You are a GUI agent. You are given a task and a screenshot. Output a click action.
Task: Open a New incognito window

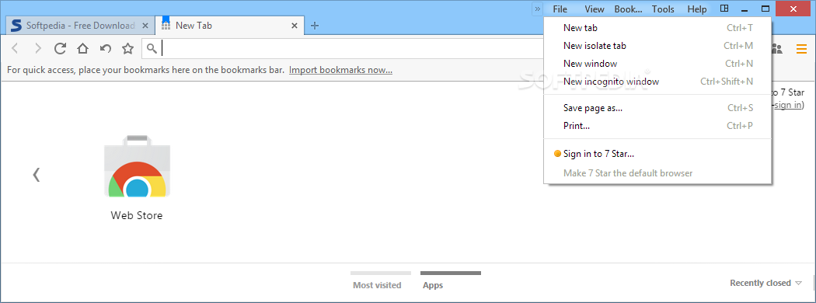657,82
